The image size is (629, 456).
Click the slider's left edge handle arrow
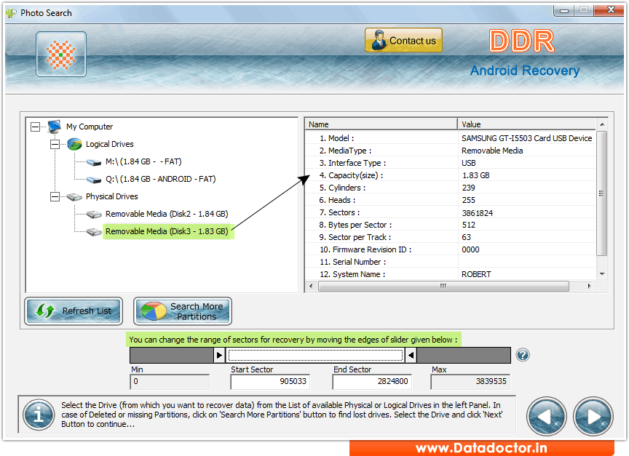pos(219,356)
